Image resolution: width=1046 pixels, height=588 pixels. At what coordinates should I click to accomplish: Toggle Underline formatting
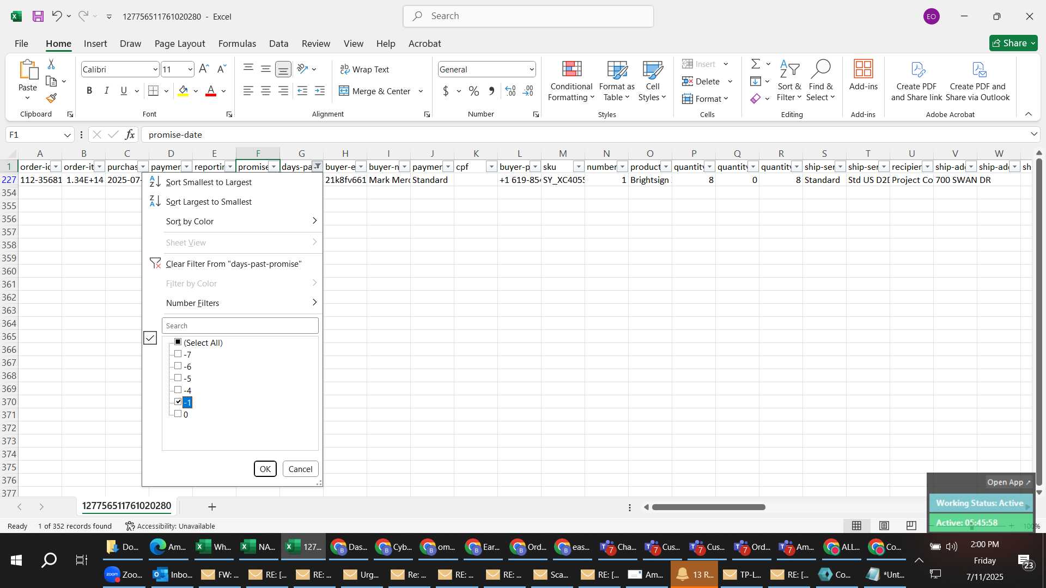124,91
